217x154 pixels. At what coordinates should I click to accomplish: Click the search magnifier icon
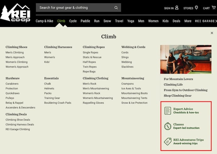[116, 8]
